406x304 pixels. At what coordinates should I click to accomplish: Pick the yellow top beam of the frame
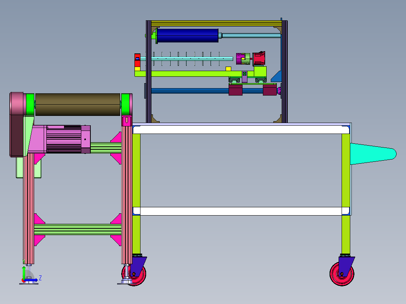click(x=216, y=23)
